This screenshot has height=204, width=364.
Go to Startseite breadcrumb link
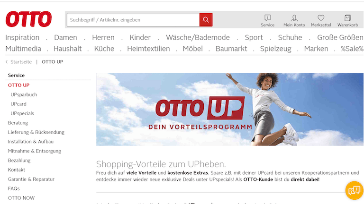pyautogui.click(x=21, y=62)
